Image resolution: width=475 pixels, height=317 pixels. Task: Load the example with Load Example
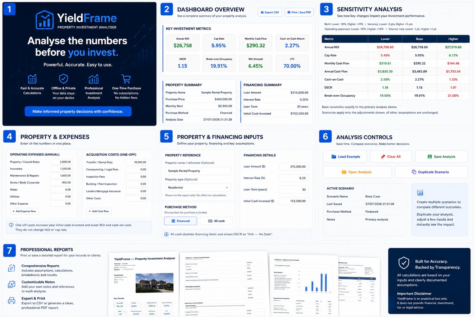pyautogui.click(x=345, y=157)
